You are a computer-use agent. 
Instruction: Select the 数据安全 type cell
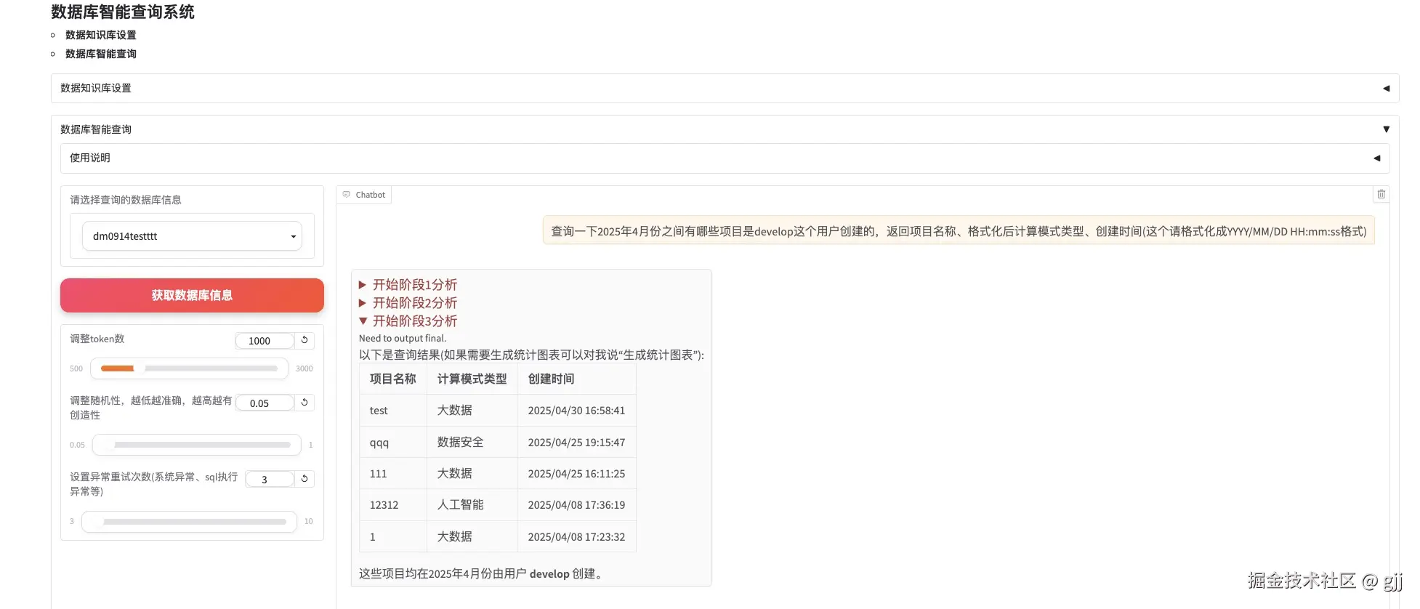coord(472,442)
